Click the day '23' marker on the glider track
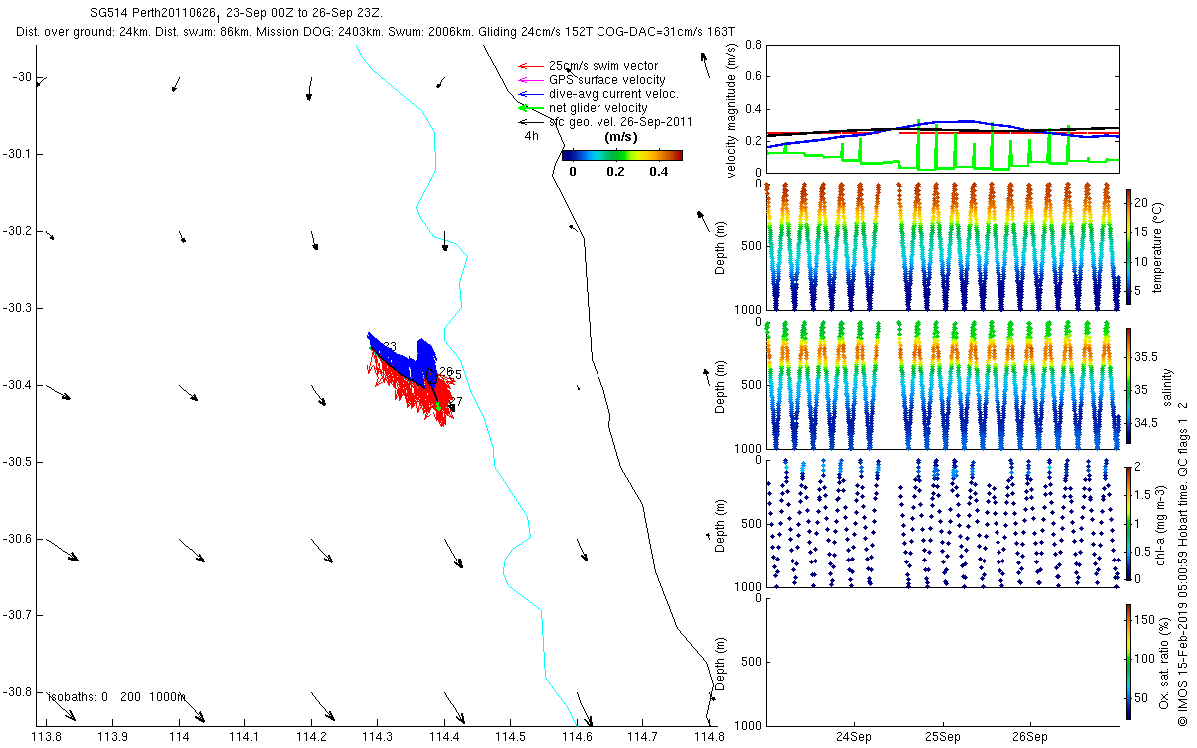 coord(390,347)
